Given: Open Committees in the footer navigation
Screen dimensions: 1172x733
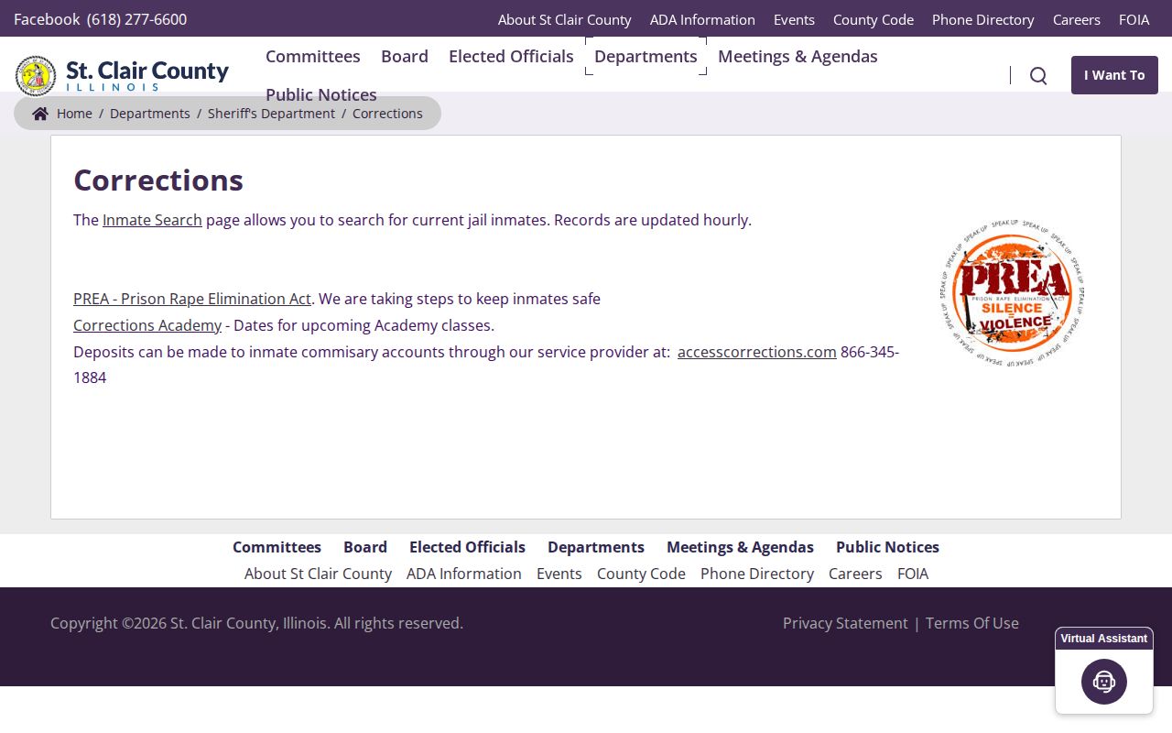Looking at the screenshot, I should (277, 547).
